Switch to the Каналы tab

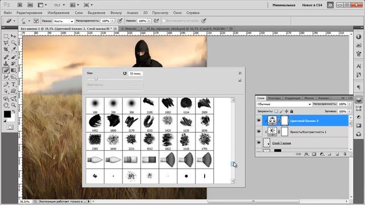(x=323, y=98)
